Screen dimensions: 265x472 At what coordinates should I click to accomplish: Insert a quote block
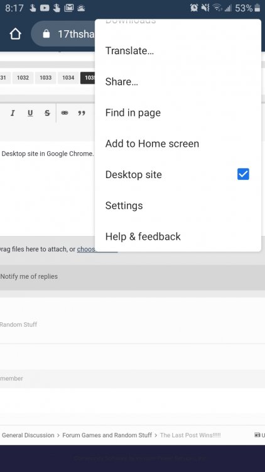(82, 113)
